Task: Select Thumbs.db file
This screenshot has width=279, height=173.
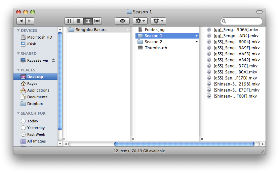Action: (x=167, y=48)
